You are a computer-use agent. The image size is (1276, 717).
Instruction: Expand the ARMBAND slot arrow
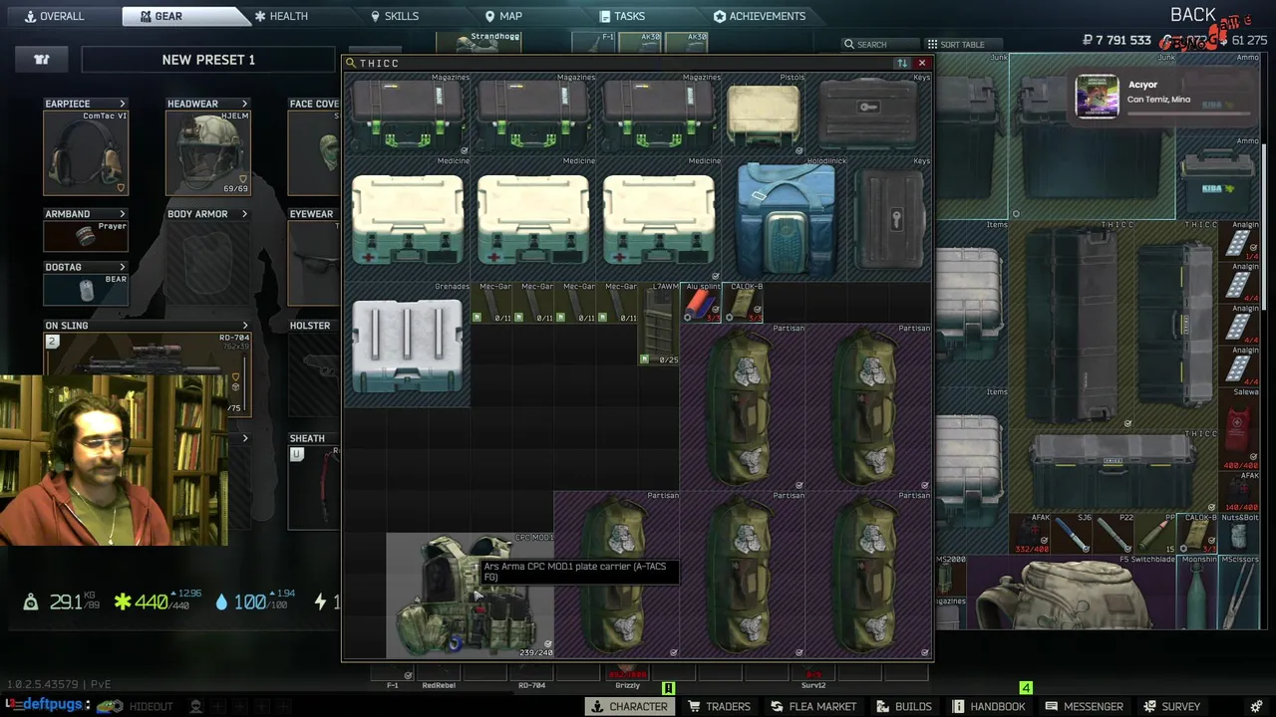pos(122,214)
